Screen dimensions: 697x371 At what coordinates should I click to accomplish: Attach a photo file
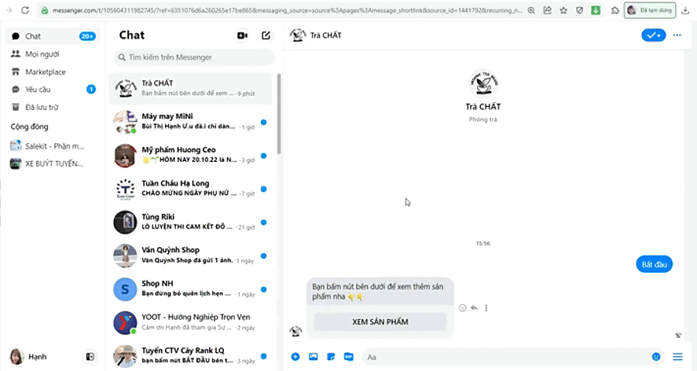(x=314, y=357)
